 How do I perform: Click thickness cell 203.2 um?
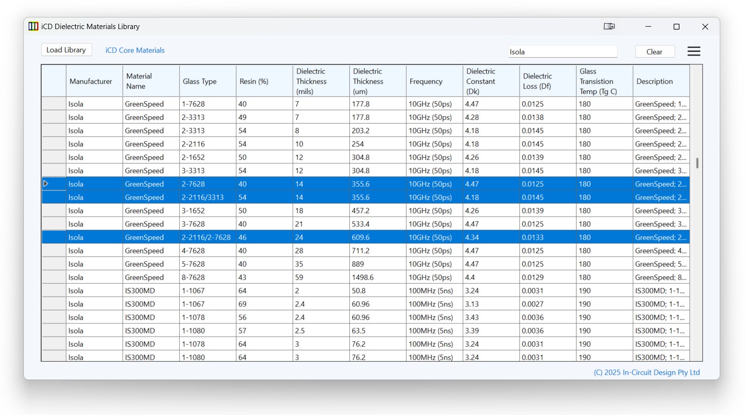(x=378, y=130)
